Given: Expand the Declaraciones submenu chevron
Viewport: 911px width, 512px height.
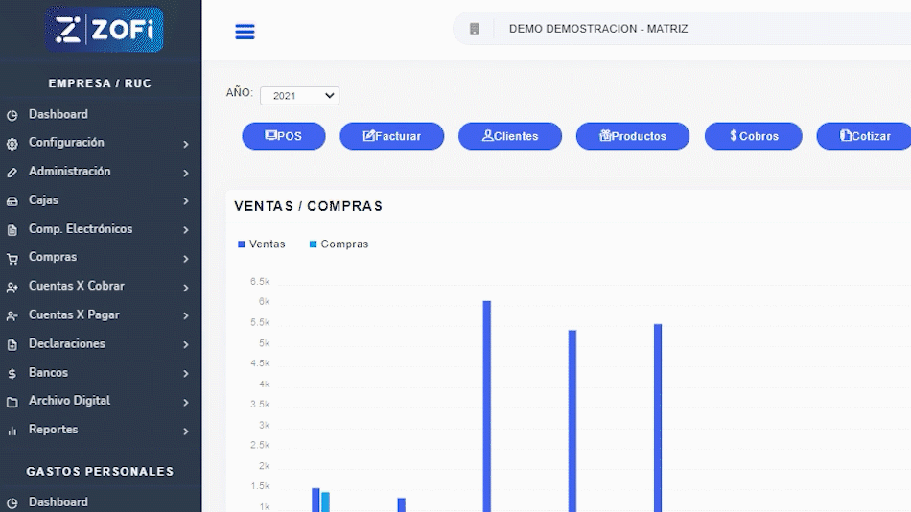Looking at the screenshot, I should coord(185,345).
